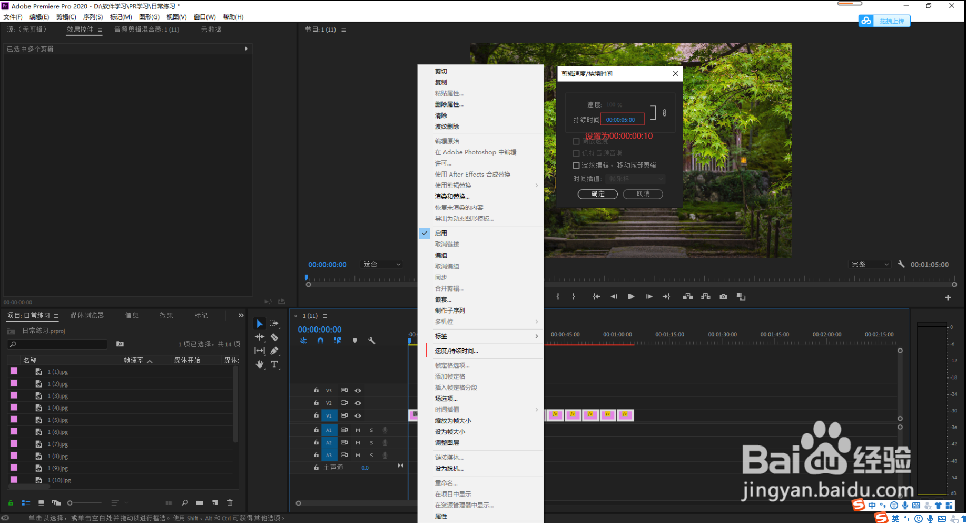Click 确定 in speed dialog
Screen dimensions: 966x523
[598, 194]
